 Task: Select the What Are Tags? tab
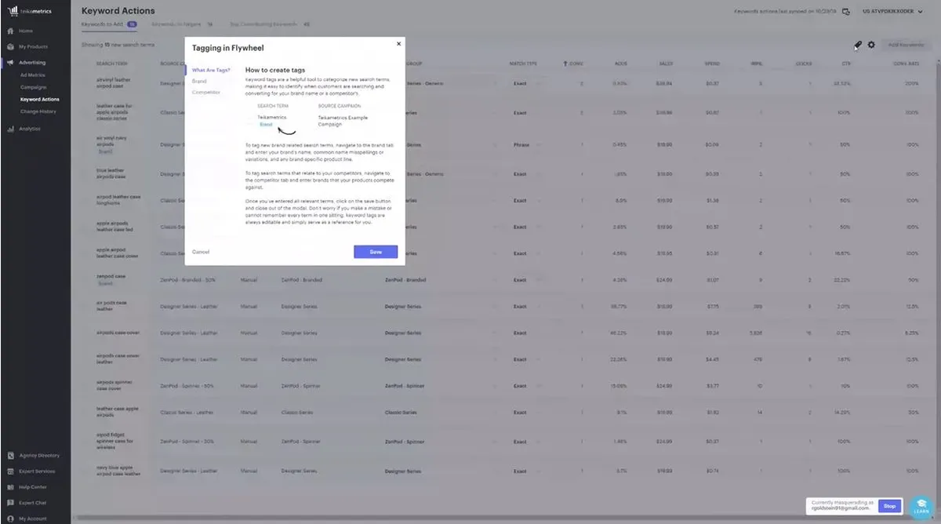point(211,70)
